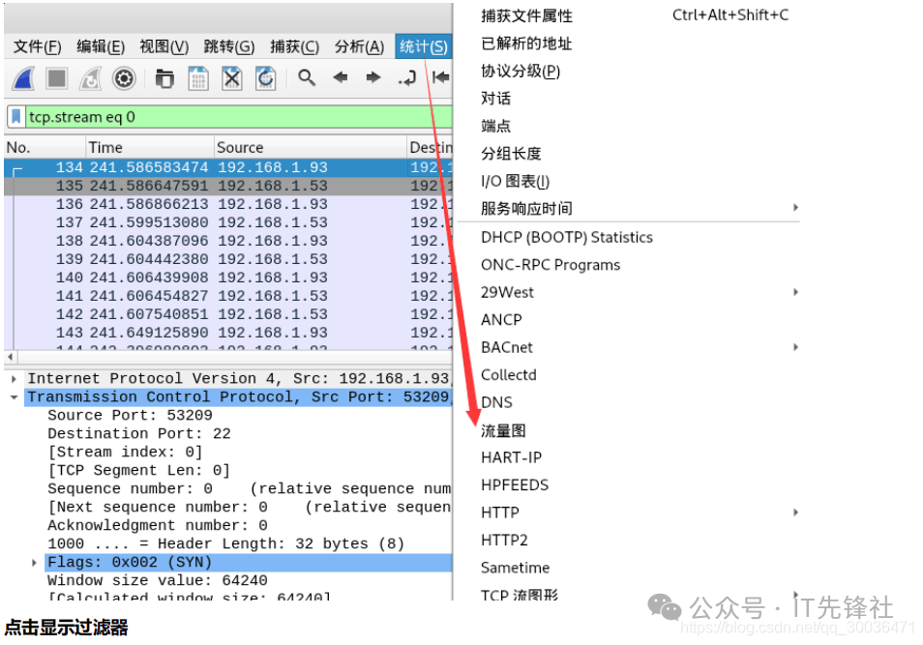Click the find packet magnifier icon
This screenshot has width=923, height=645.
coord(307,78)
